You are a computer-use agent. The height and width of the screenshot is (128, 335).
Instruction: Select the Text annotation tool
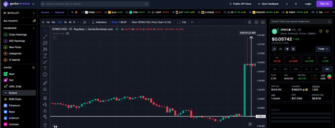(x=45, y=68)
